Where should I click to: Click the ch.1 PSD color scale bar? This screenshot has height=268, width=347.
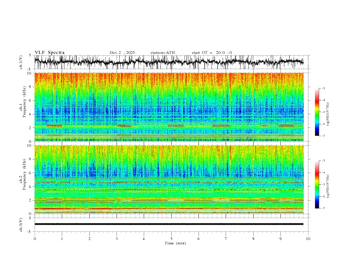click(x=317, y=112)
